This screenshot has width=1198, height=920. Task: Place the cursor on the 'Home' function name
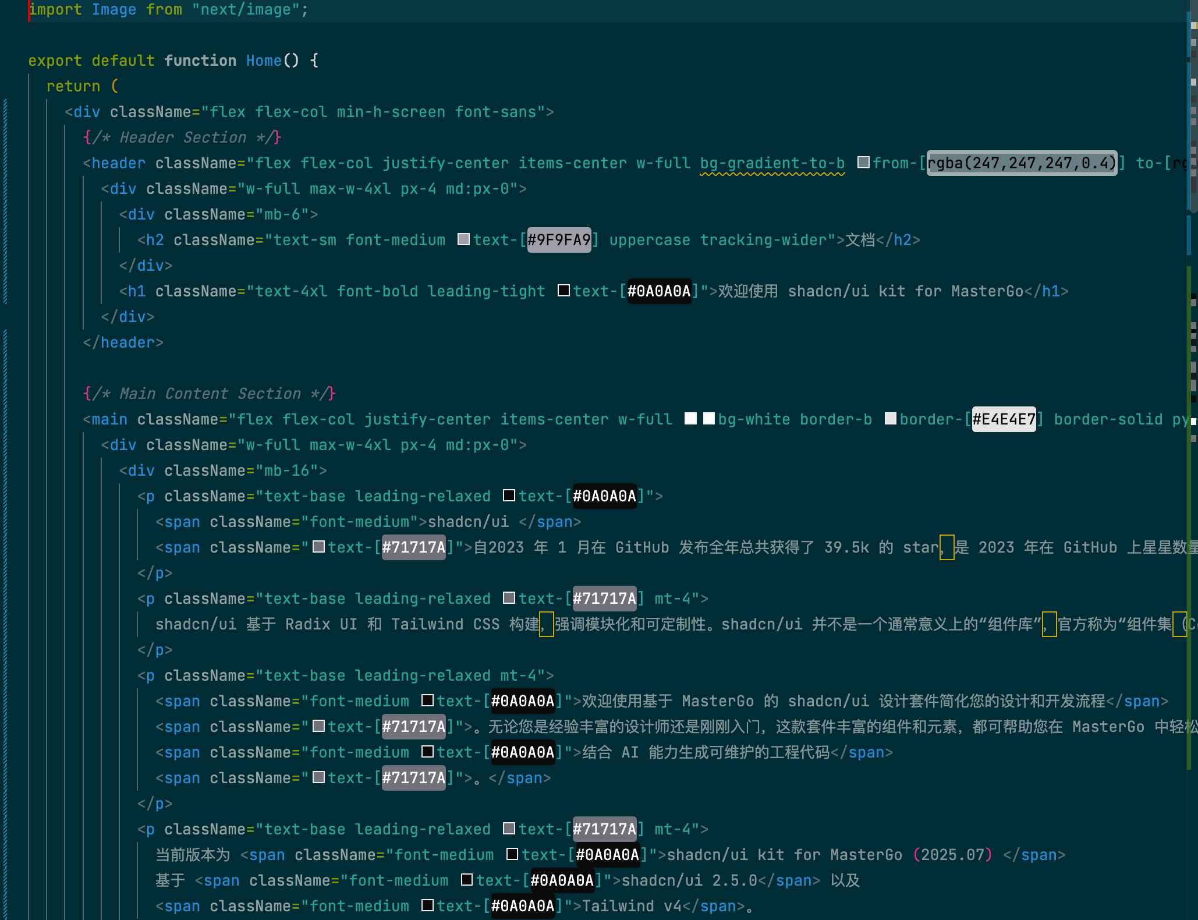coord(264,61)
